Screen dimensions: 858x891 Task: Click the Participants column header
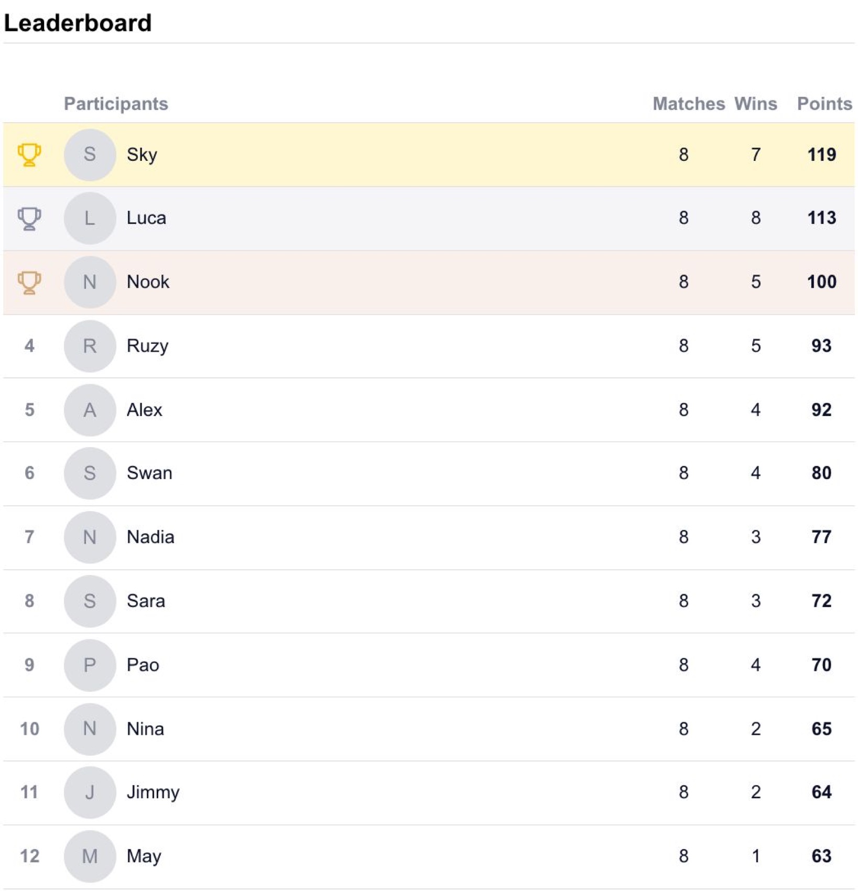(x=116, y=104)
